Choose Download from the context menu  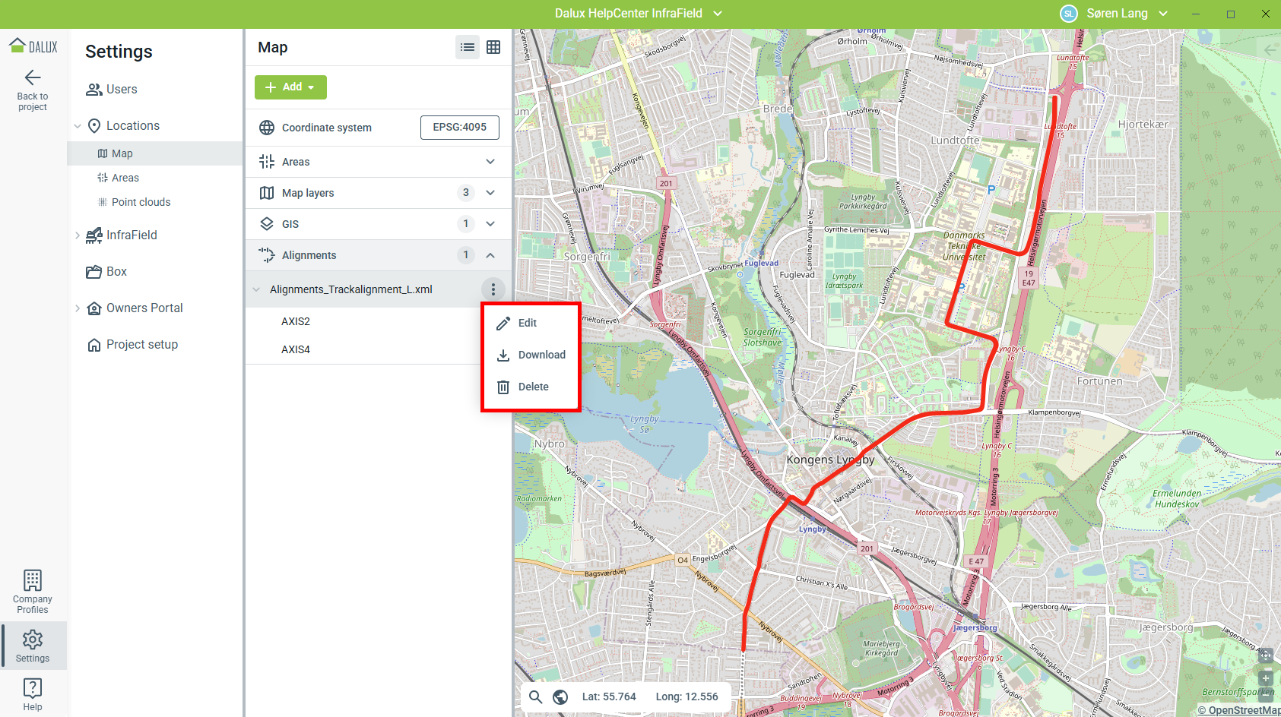[541, 355]
